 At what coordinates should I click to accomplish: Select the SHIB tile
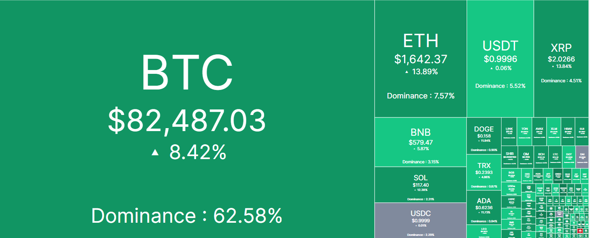(x=509, y=158)
